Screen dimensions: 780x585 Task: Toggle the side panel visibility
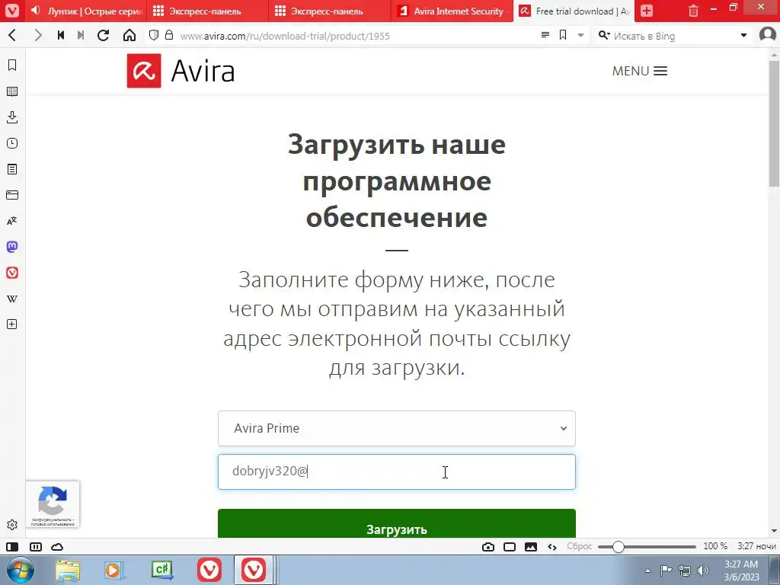pos(12,547)
